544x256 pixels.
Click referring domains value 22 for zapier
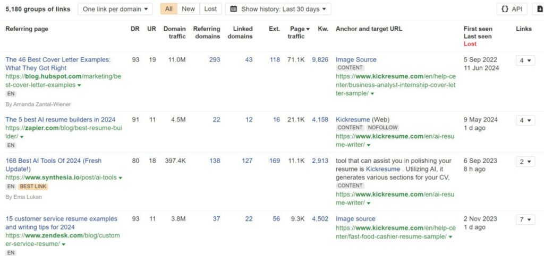coord(217,120)
